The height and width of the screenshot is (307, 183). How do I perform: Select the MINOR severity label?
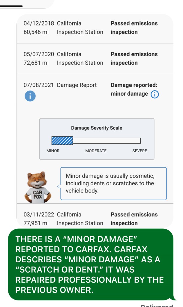point(53,151)
